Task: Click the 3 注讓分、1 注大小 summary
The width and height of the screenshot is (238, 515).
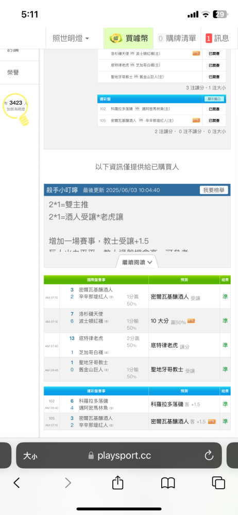Action: pos(206,88)
